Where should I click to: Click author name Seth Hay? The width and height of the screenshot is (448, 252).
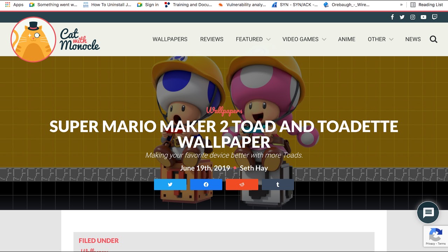click(254, 168)
